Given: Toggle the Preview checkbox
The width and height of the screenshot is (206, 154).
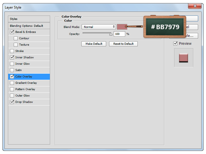Looking at the screenshot, I should 175,44.
